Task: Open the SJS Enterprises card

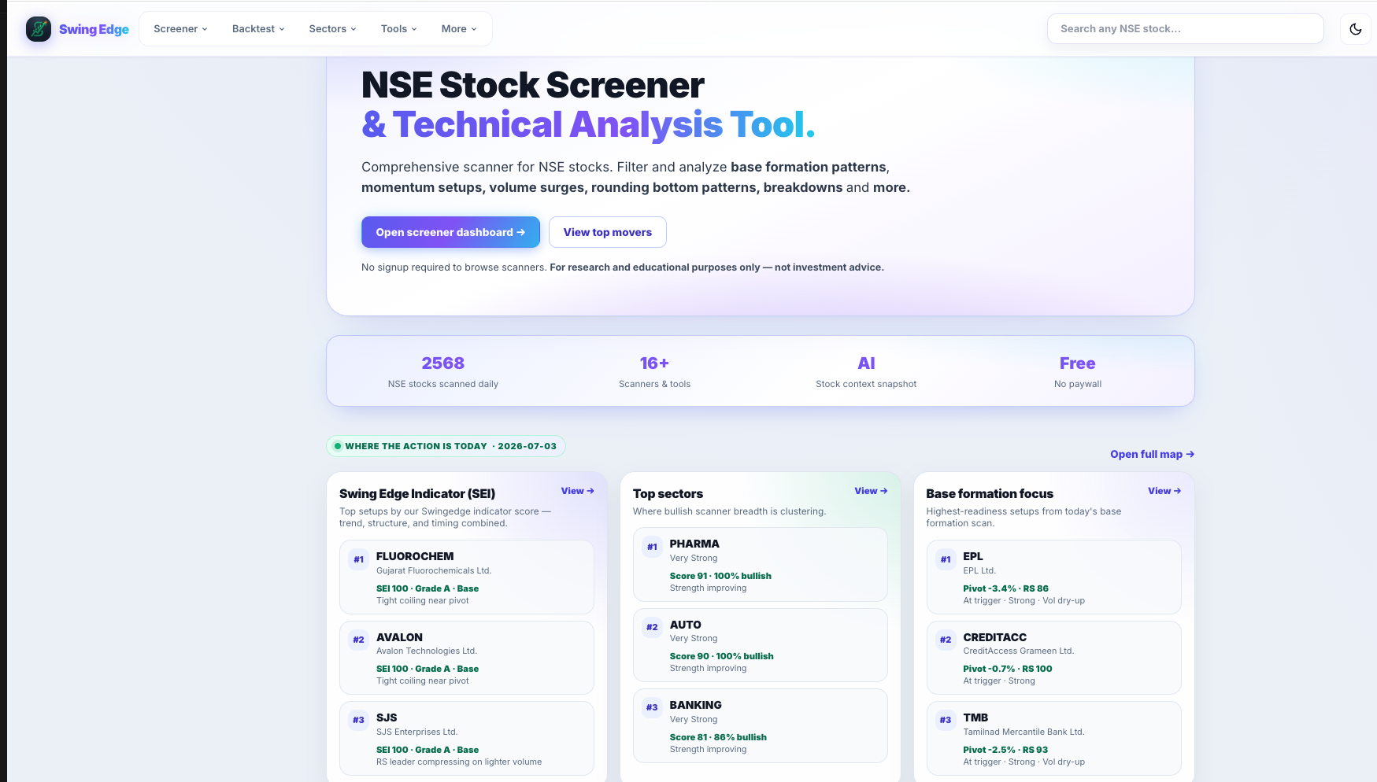Action: [x=467, y=738]
